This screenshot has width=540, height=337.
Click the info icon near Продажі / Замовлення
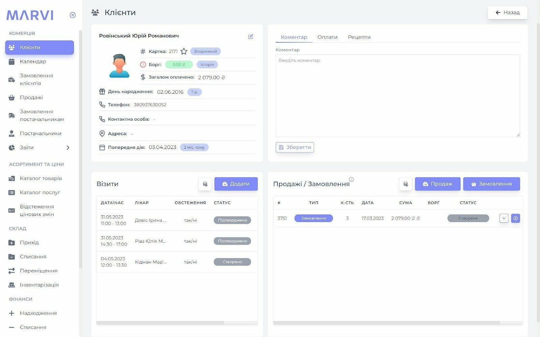click(x=351, y=179)
